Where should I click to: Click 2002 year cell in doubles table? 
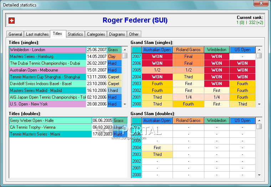click(x=137, y=161)
